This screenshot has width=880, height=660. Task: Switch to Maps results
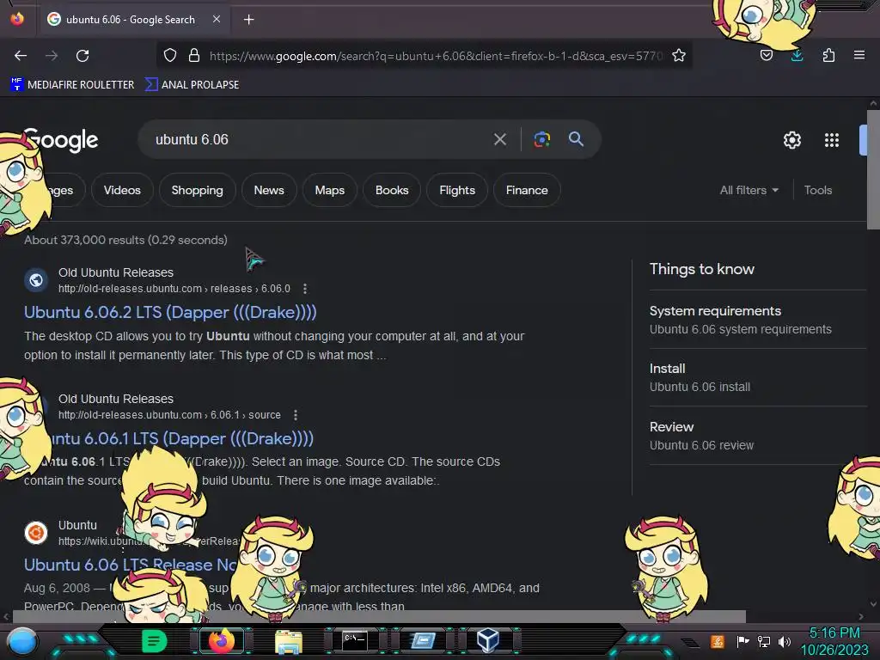pyautogui.click(x=330, y=190)
